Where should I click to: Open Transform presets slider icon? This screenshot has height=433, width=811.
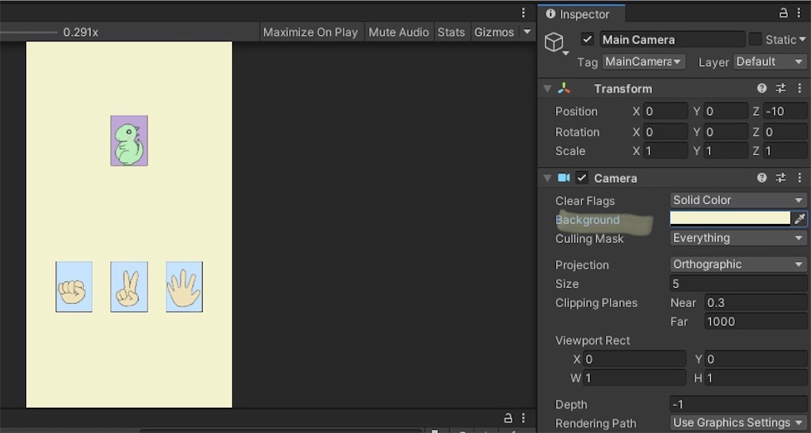[780, 89]
